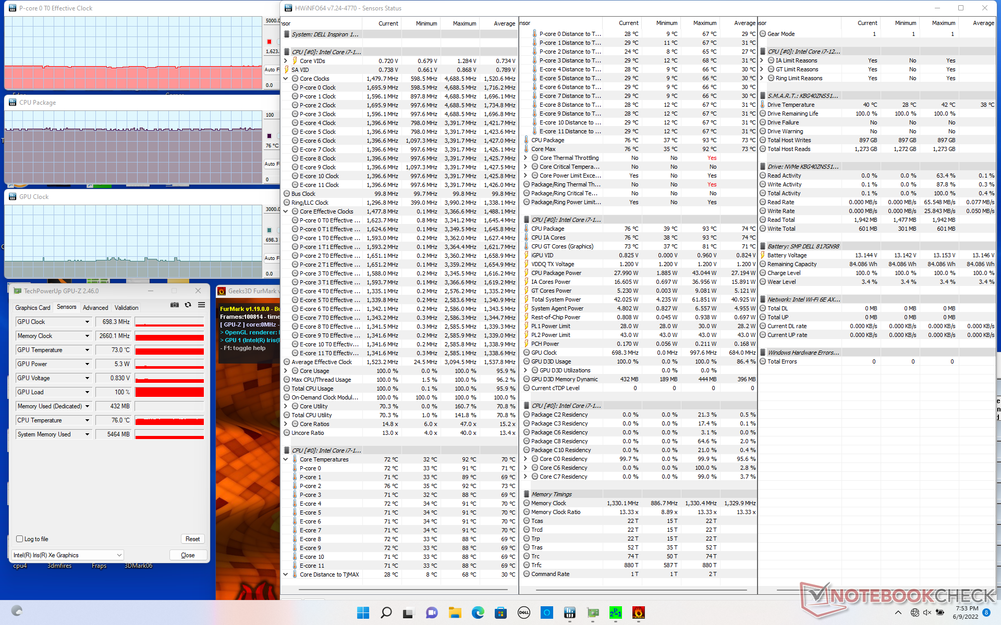Click Auto Fit in P-core 0 graph
The image size is (1001, 625).
[272, 69]
